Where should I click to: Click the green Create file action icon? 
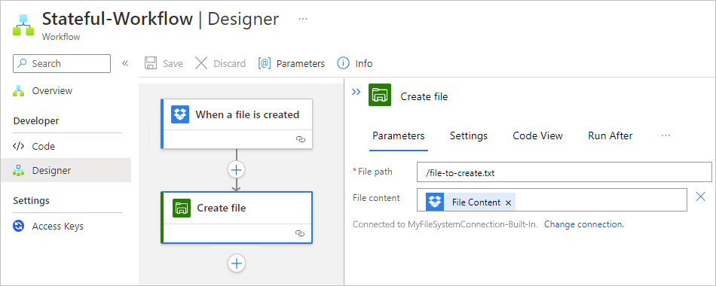pos(182,208)
